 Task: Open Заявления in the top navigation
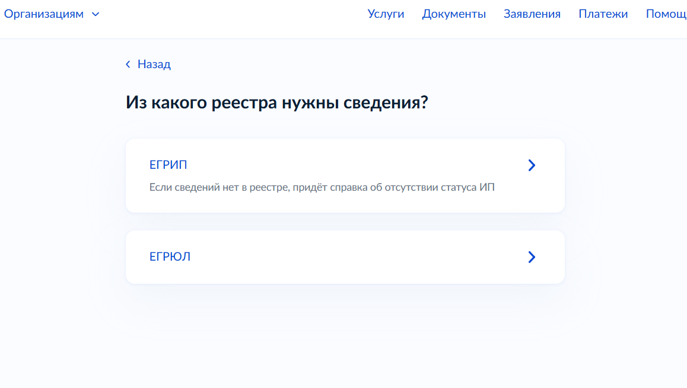532,14
